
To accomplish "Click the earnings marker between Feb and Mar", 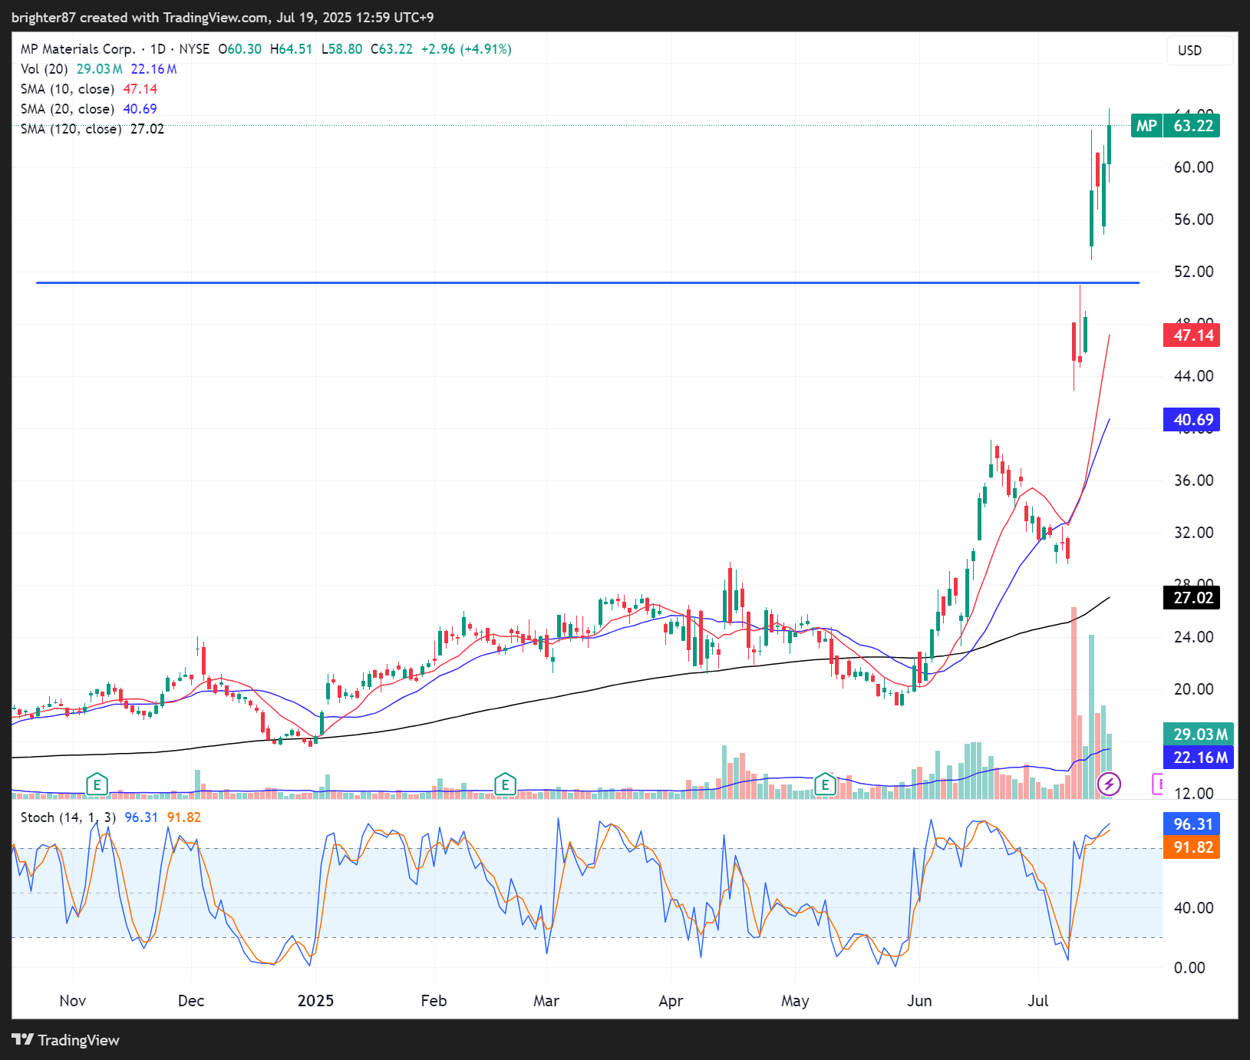I will pyautogui.click(x=504, y=784).
